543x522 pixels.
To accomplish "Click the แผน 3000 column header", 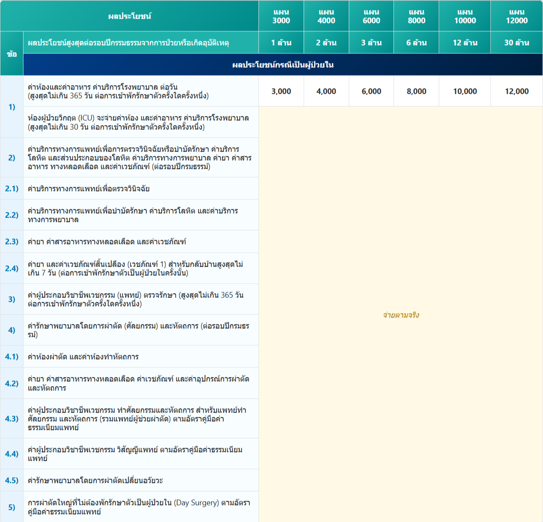I will (281, 16).
